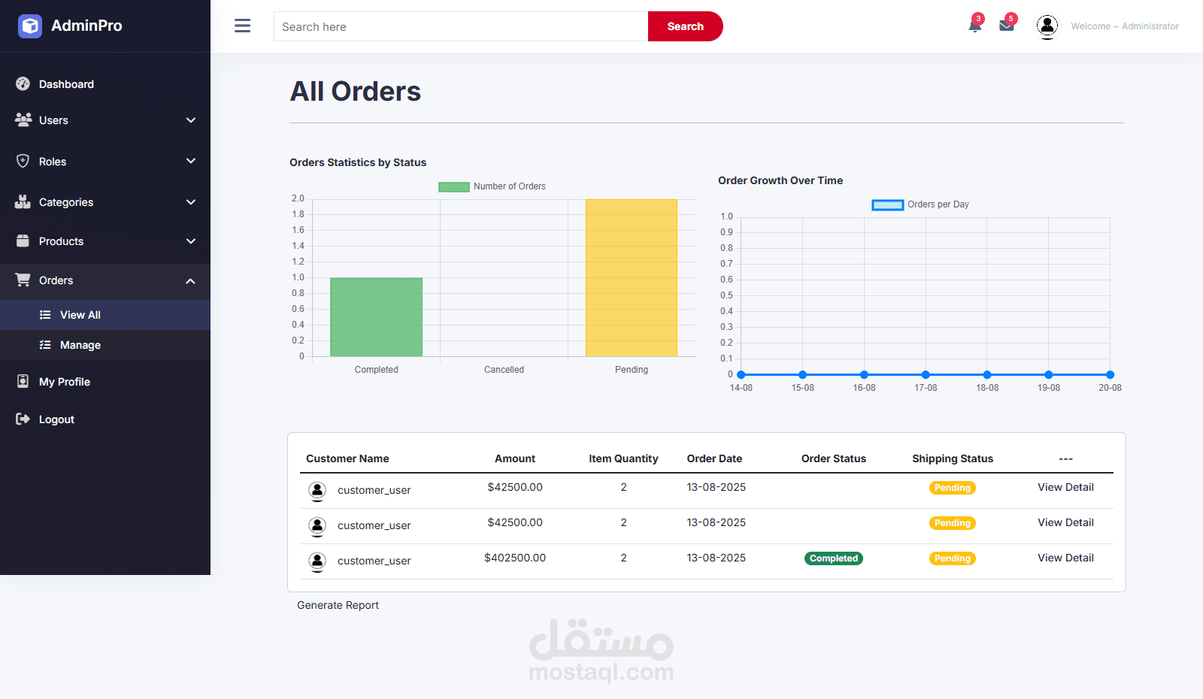
Task: Click the View All list icon
Action: [45, 315]
